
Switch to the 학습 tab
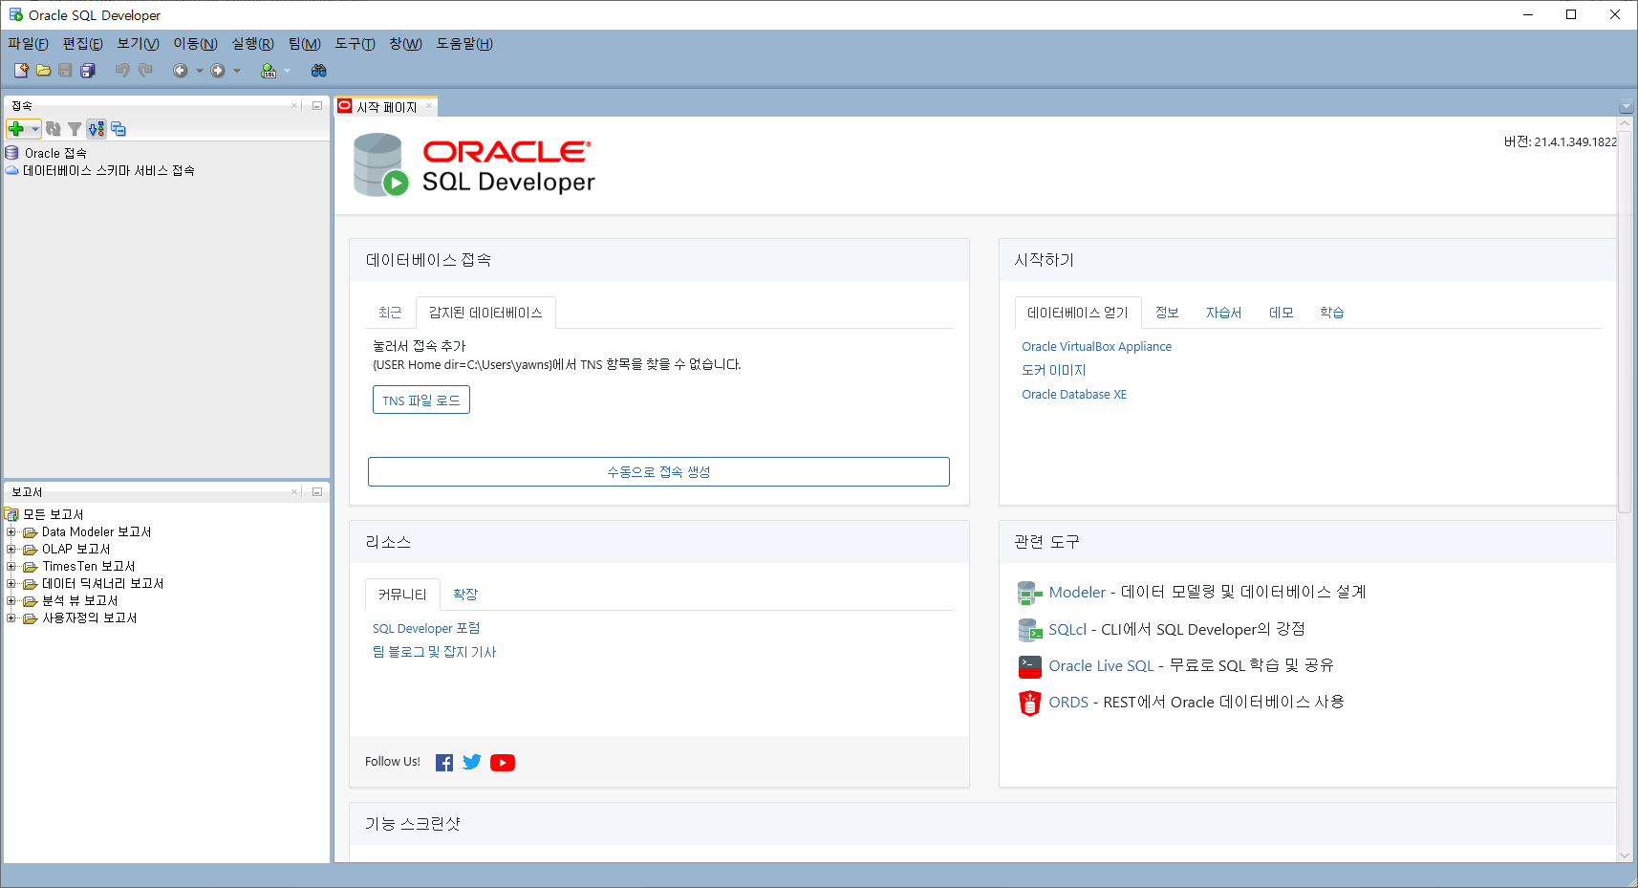point(1332,313)
